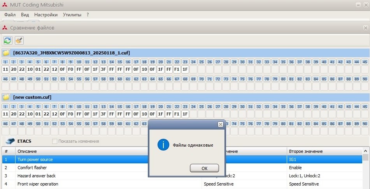
Task: Click first file byte 1 value 11
Action: [x=5, y=69]
